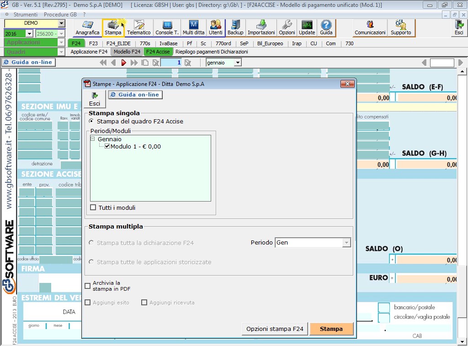Open the Importazioni toolbar icon
The image size is (468, 346).
tap(261, 28)
